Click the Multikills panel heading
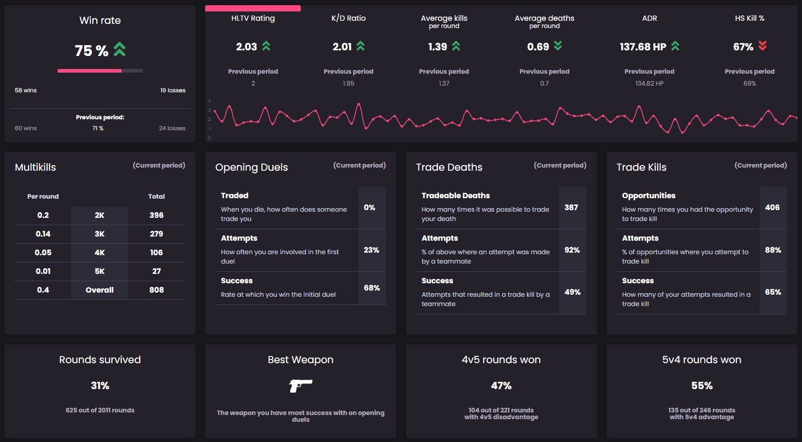 tap(35, 167)
